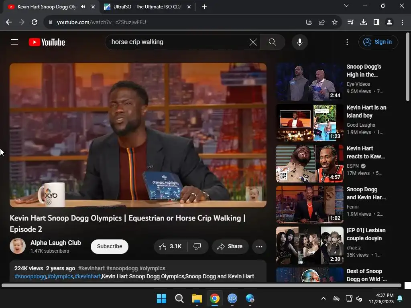411x308 pixels.
Task: Show hidden tray icons chevron
Action: (324, 298)
